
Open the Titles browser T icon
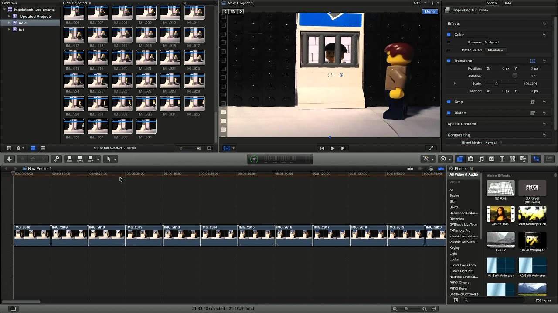coord(502,159)
